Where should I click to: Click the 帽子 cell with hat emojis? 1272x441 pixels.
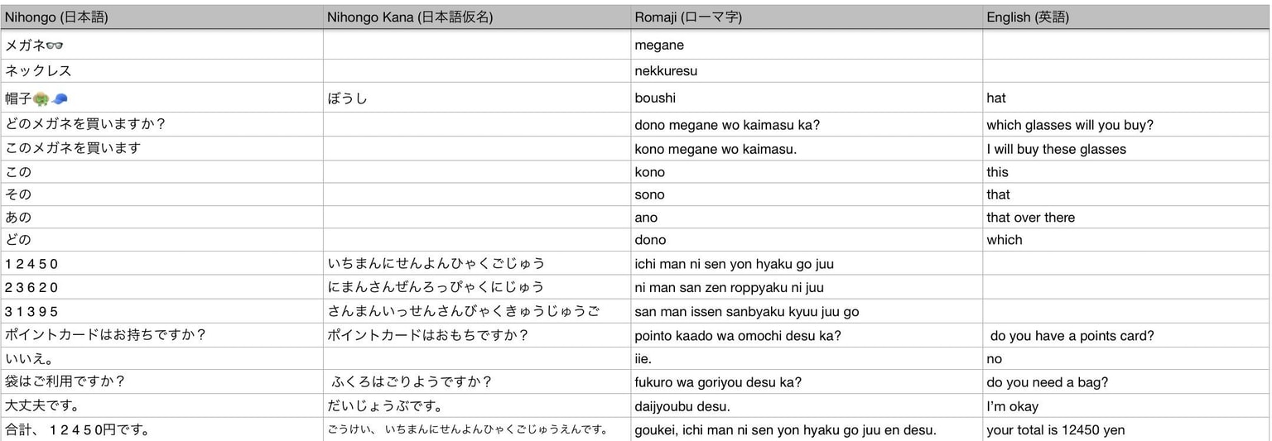(162, 98)
